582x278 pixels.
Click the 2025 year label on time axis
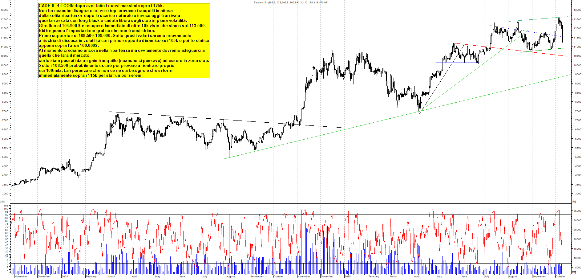348,276
